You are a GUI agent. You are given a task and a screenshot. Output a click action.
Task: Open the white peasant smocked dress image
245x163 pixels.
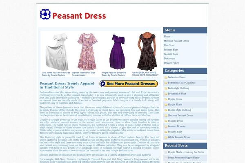(x=57, y=52)
